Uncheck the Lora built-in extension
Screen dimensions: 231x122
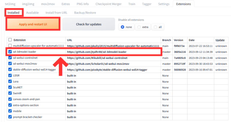[10, 81]
